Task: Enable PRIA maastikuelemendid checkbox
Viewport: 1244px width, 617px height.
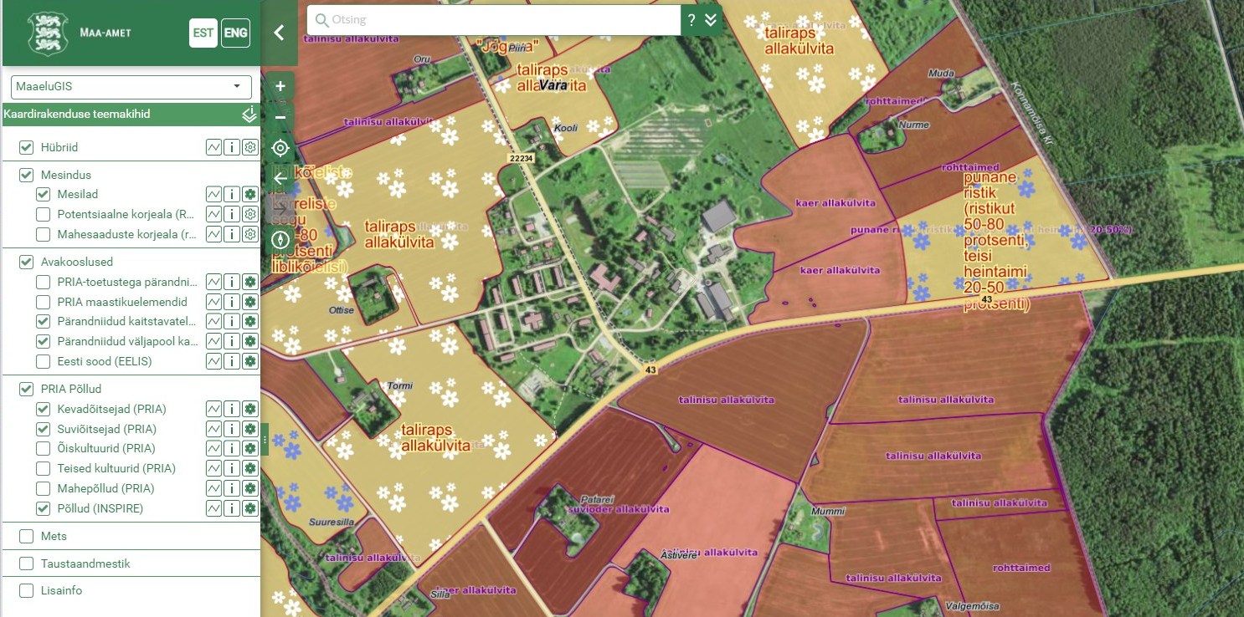Action: click(43, 302)
